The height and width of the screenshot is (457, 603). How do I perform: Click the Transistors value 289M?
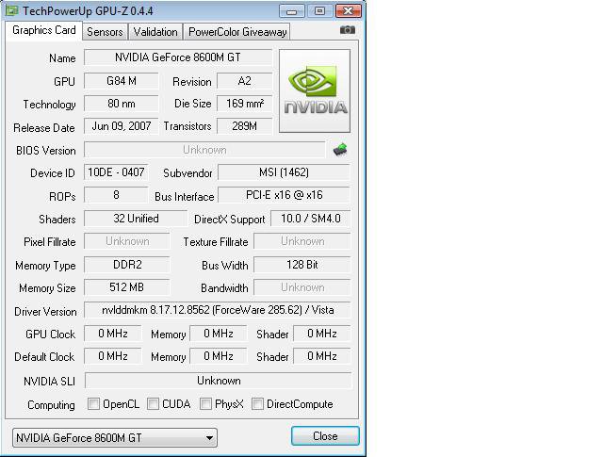click(244, 126)
